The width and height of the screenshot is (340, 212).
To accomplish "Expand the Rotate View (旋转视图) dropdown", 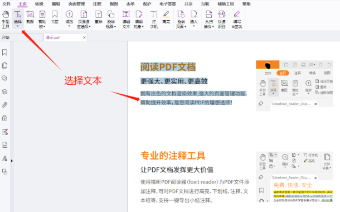I will 115,27.
